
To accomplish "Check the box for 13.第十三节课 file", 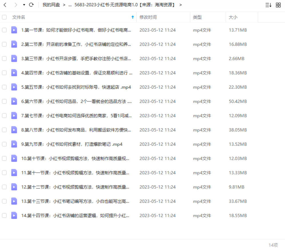I will (x=4, y=201).
